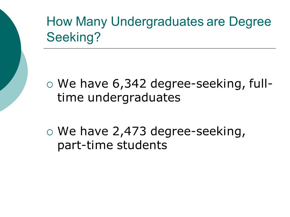The width and height of the screenshot is (290, 217).
Task: Select the text time undergraduates
Action: 119,98
